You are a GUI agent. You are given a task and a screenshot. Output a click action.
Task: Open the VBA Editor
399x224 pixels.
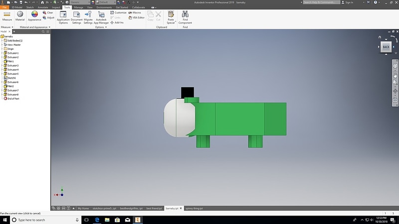136,17
